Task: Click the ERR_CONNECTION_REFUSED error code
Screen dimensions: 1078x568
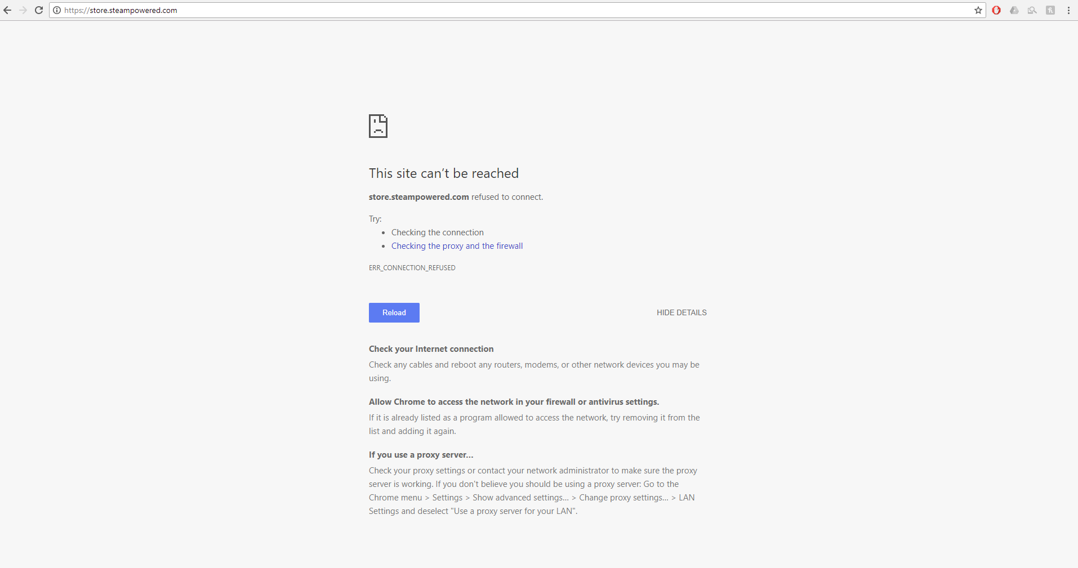Action: [x=412, y=268]
